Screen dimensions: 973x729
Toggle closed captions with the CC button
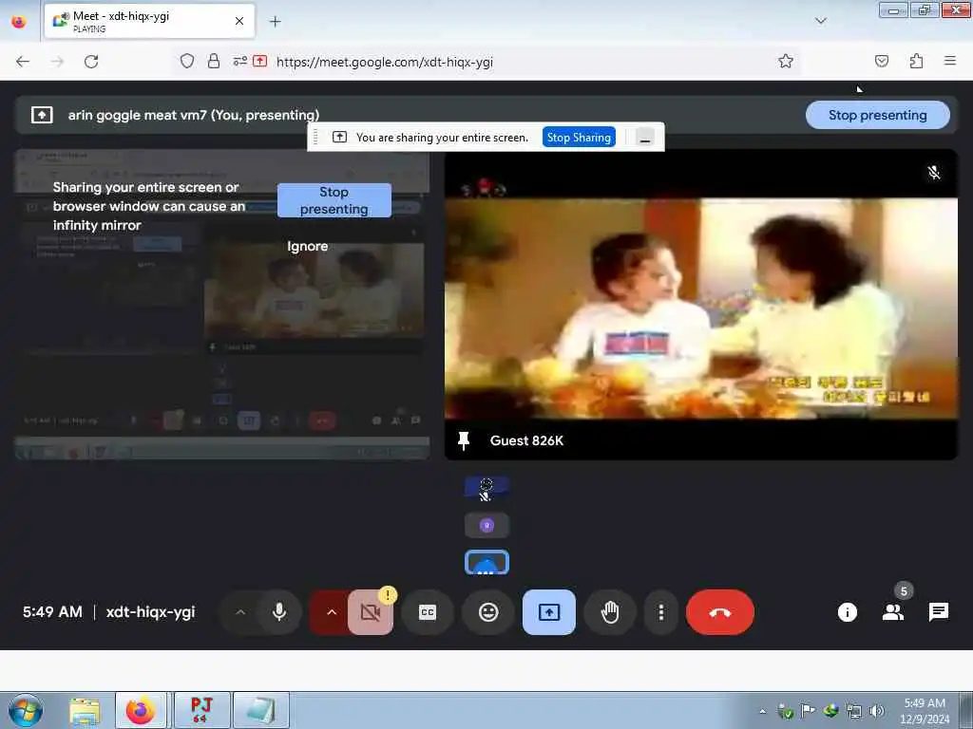pos(428,612)
